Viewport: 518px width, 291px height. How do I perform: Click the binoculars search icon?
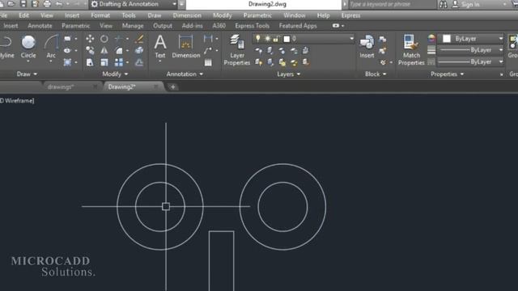444,4
